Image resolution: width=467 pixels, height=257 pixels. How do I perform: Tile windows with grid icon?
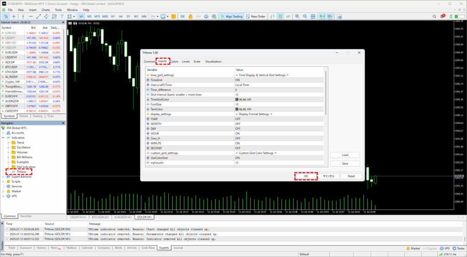313,16
